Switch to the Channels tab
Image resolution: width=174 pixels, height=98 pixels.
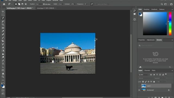click(x=147, y=71)
